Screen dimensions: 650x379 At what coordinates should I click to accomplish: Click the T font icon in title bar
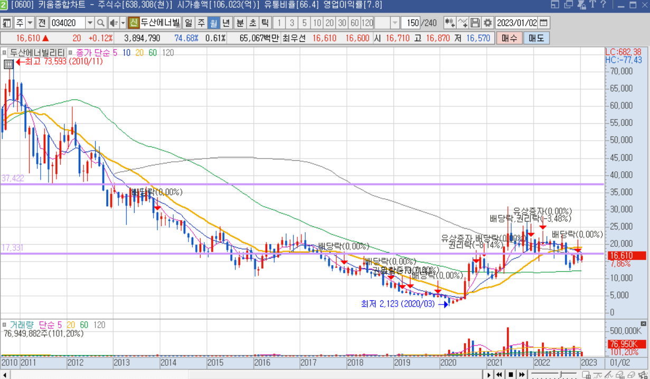point(592,5)
